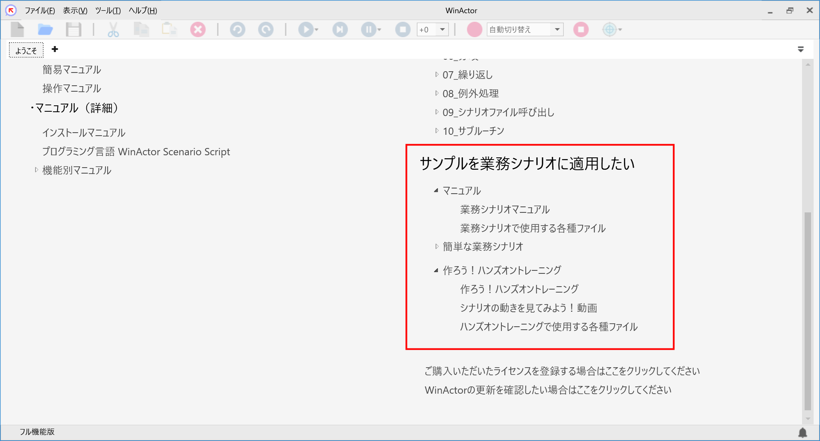Click the scrollbar down arrow

tap(808, 419)
